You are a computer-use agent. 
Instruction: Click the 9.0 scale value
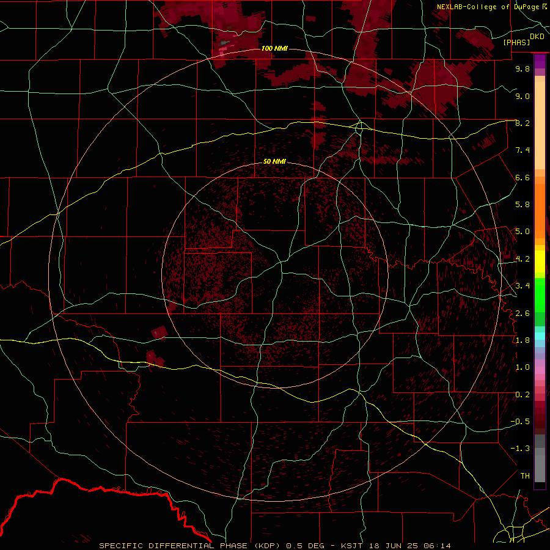(x=522, y=96)
